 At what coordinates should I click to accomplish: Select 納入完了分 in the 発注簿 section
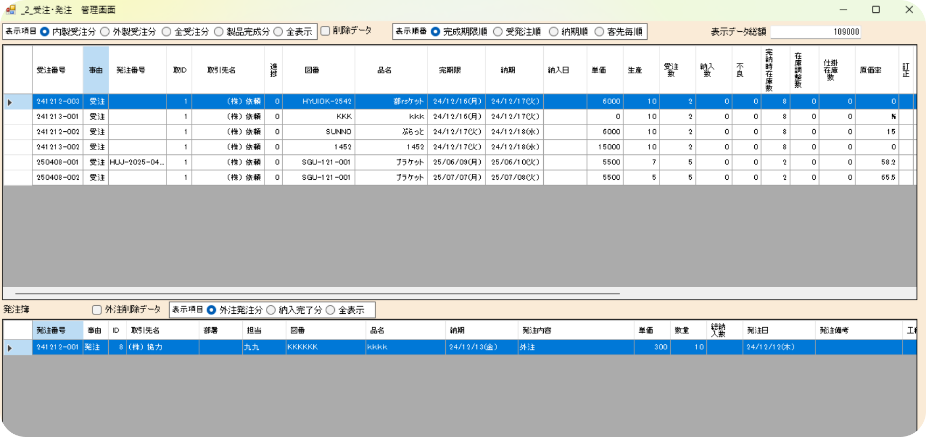[x=271, y=310]
